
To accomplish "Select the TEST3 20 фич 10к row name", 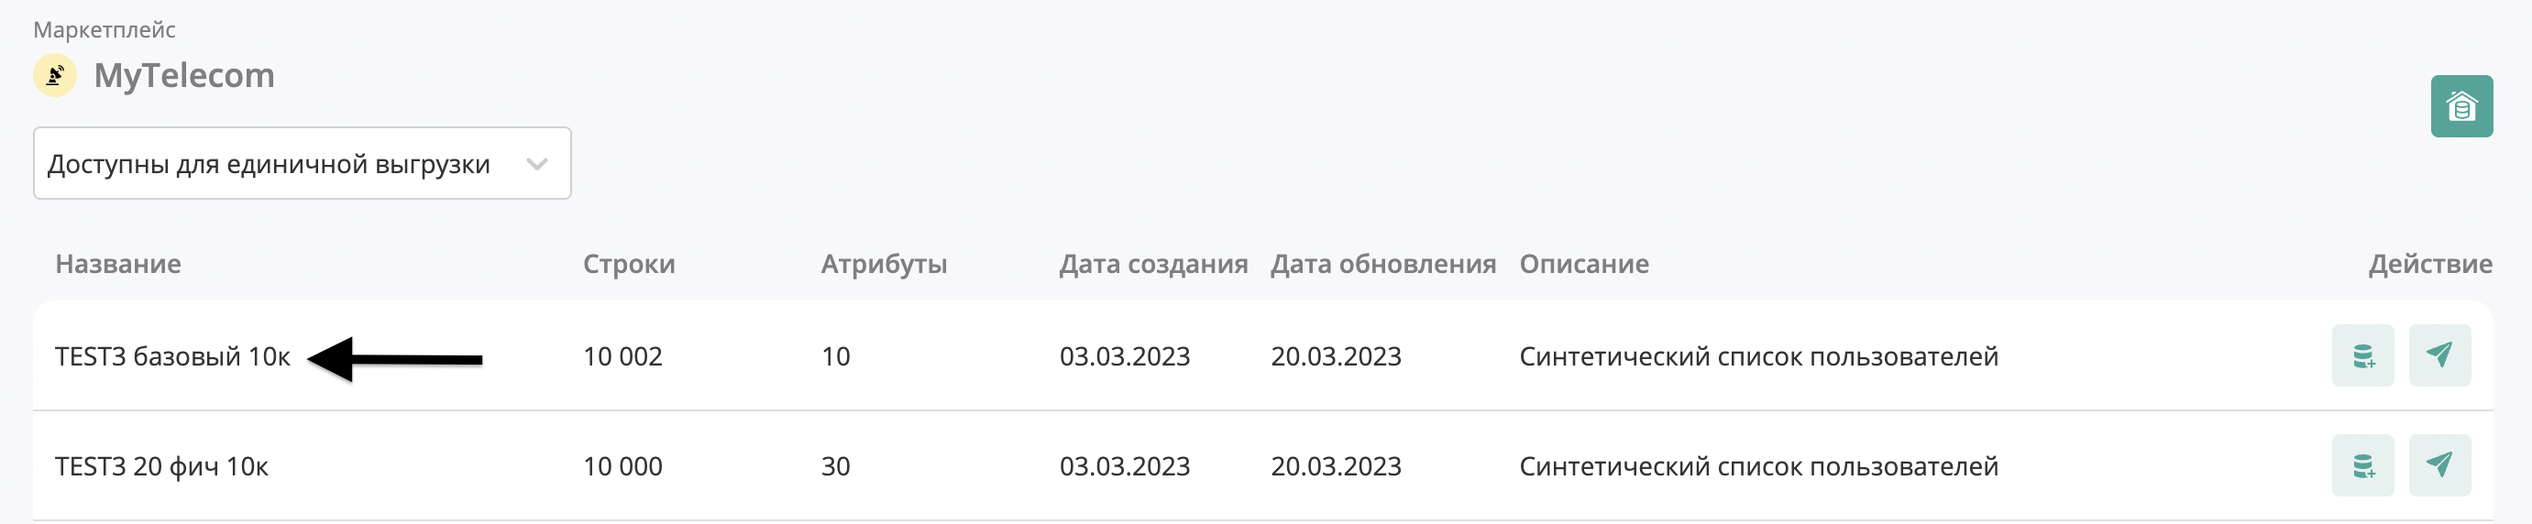I will point(161,466).
